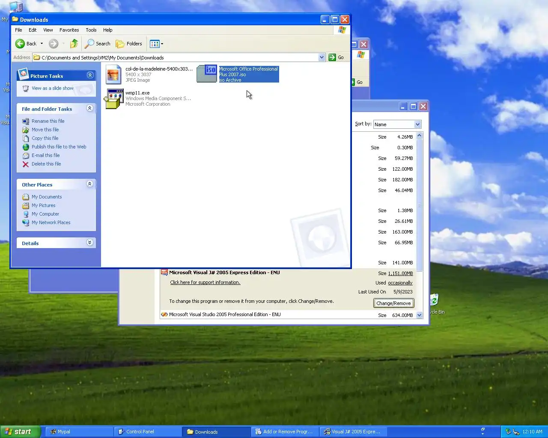Collapse the Other Places panel
Viewport: 548px width, 438px height.
pyautogui.click(x=89, y=184)
